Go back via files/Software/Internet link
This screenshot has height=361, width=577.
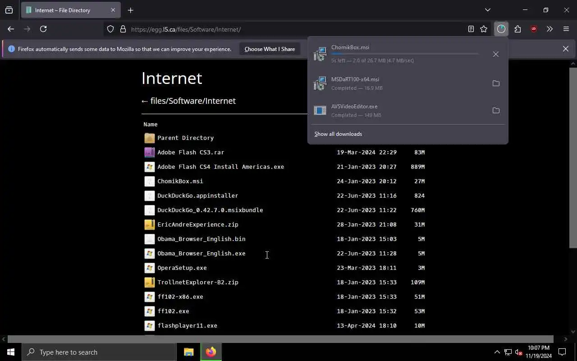tap(193, 101)
